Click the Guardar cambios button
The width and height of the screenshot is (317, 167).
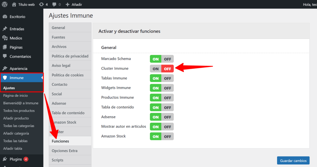[x=293, y=160]
